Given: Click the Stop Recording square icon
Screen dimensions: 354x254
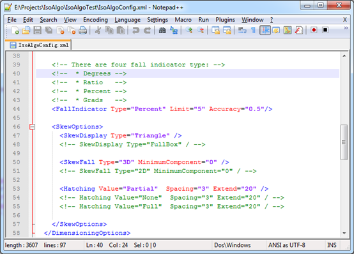Looking at the screenshot, I should coord(325,30).
